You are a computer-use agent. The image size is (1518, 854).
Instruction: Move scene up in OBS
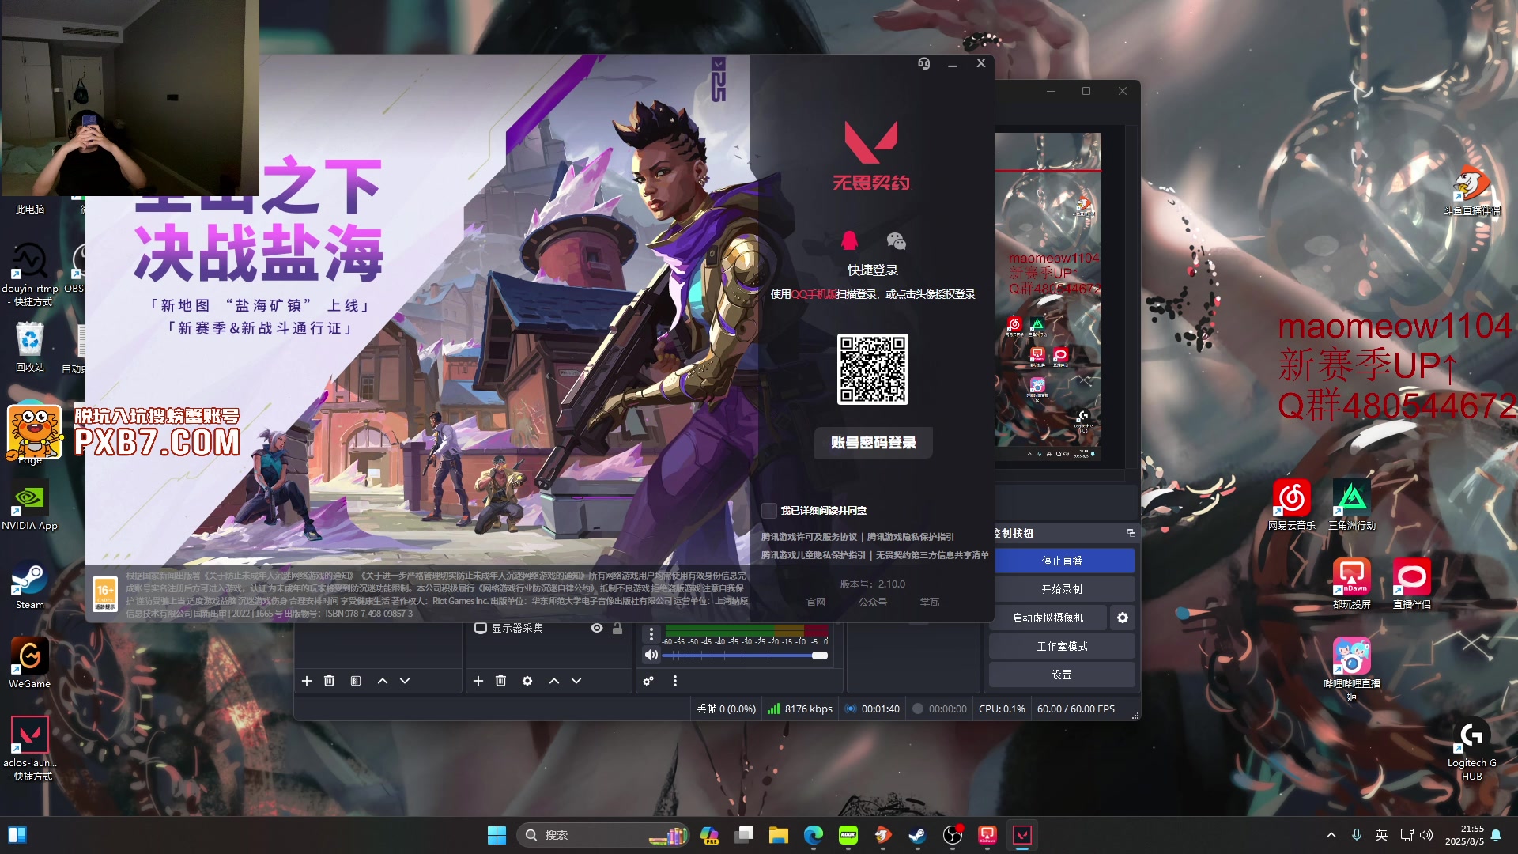[x=383, y=681]
